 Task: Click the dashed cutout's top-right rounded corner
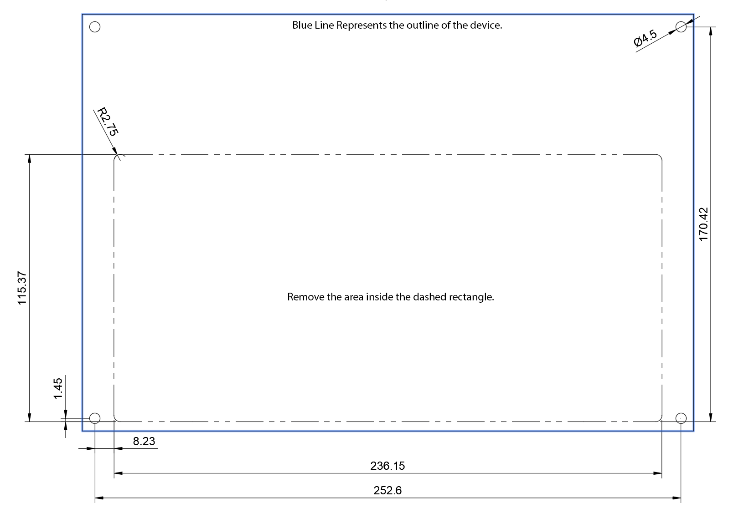tap(660, 157)
